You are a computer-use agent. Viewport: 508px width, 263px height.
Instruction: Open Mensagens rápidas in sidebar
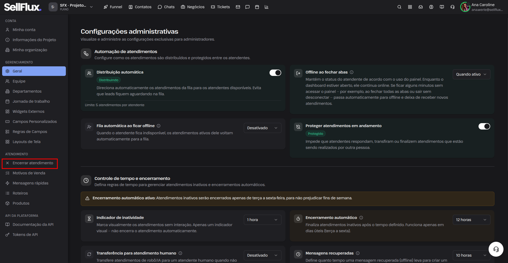pyautogui.click(x=34, y=183)
